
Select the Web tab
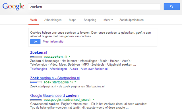[x=34, y=20]
